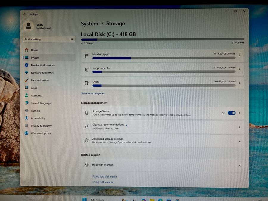Viewport: 268px width, 201px height.
Task: Click Show more categories link
Action: click(93, 93)
